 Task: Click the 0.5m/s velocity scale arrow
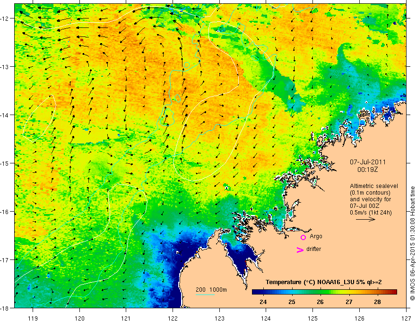click(365, 219)
